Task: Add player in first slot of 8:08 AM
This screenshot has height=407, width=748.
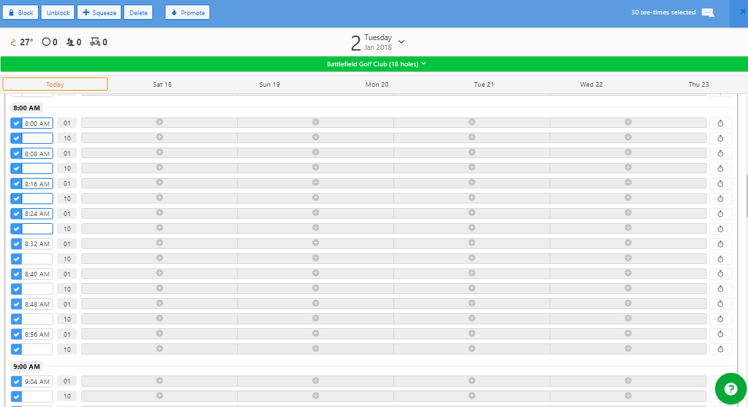Action: click(x=160, y=152)
